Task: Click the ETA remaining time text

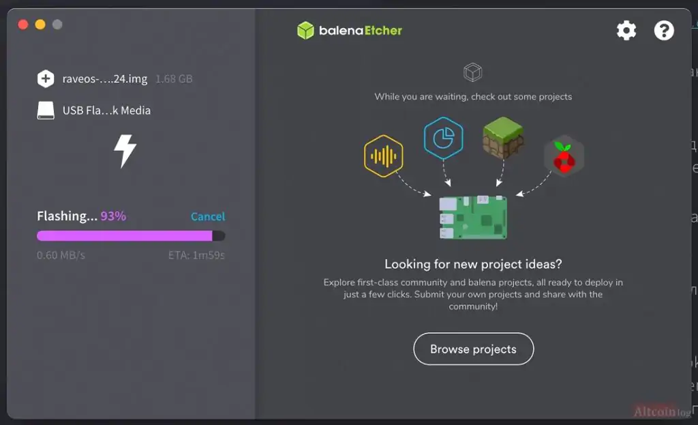Action: [196, 255]
